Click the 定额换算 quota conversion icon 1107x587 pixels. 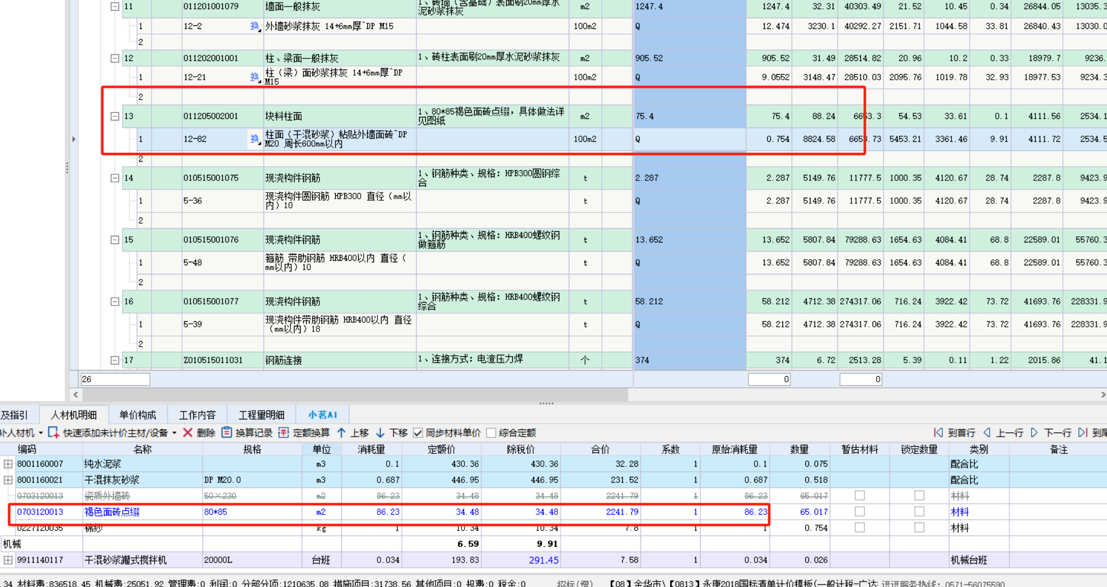(283, 432)
